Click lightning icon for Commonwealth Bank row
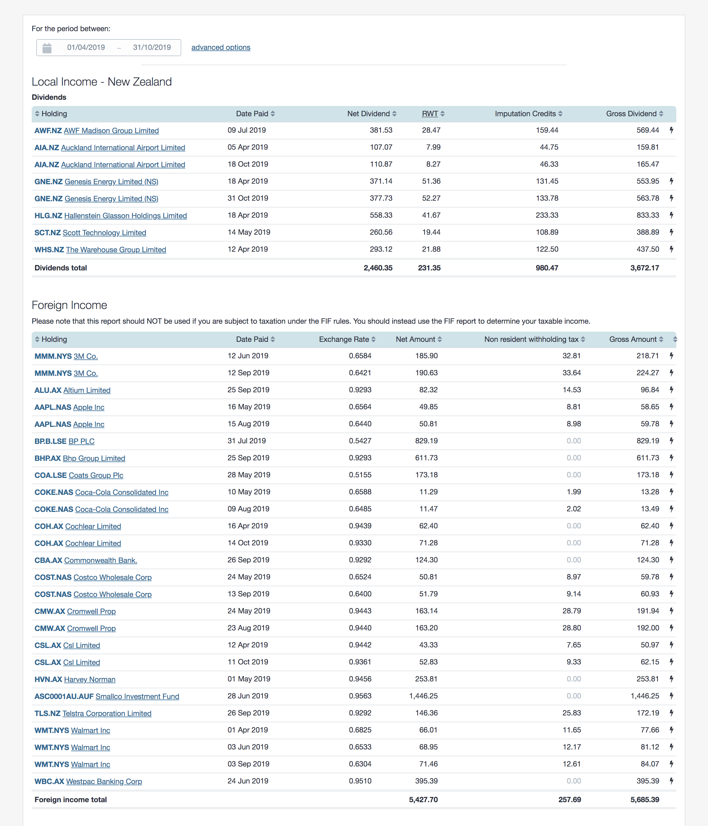Image resolution: width=708 pixels, height=826 pixels. point(671,560)
